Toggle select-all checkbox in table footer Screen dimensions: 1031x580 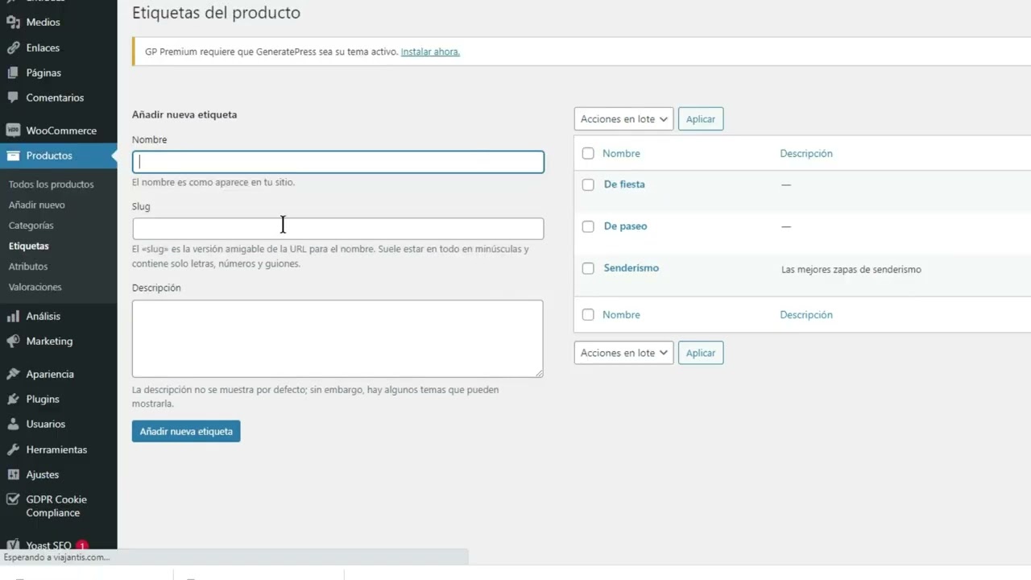click(588, 315)
